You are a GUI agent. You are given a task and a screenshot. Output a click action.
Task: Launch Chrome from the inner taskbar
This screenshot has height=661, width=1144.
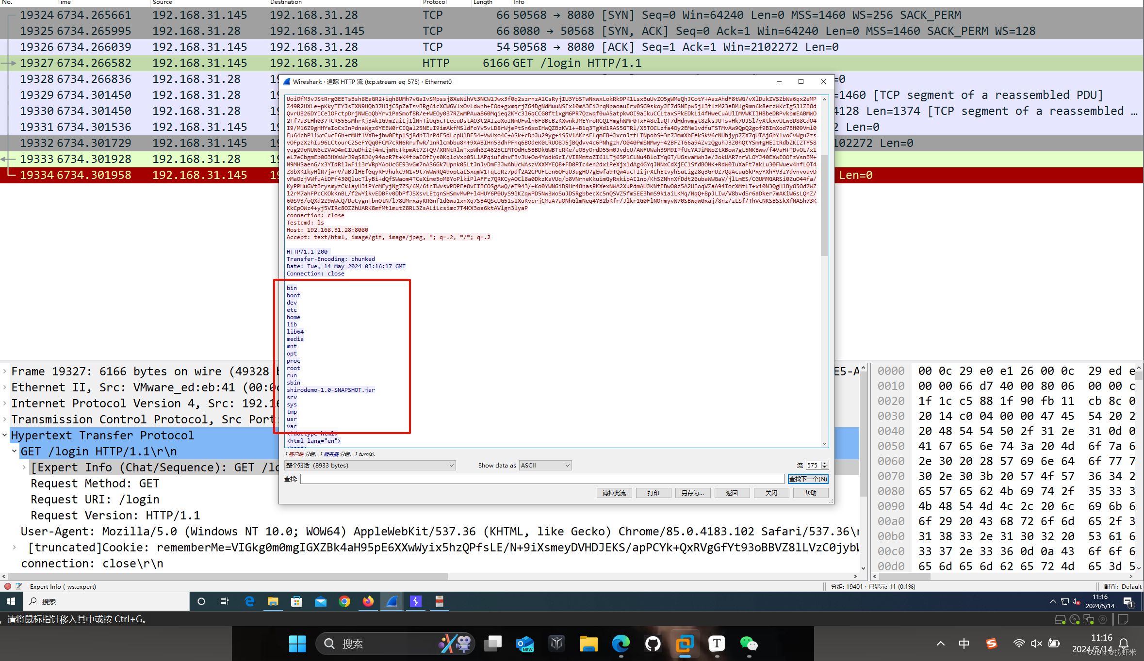[x=344, y=601]
